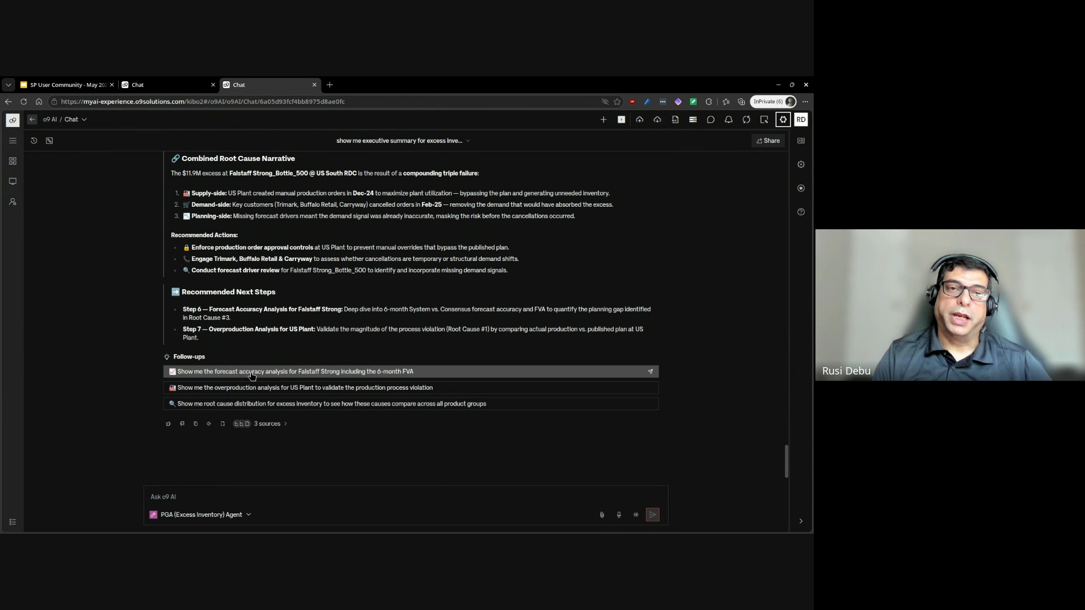Click the add document icon below response
Screen dimensions: 1085x610
pos(223,424)
